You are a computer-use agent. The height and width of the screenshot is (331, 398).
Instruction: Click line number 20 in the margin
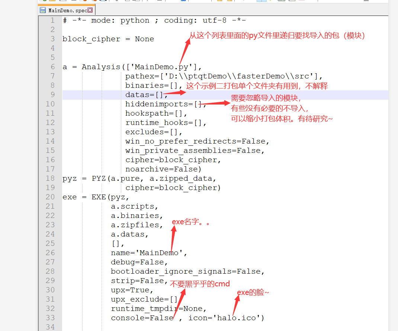coord(50,197)
